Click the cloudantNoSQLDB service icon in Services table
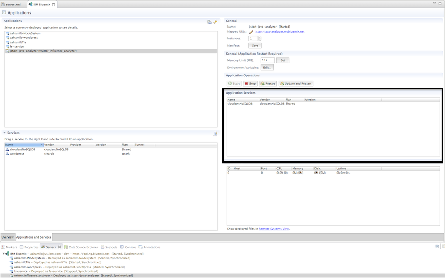This screenshot has width=445, height=278. pos(7,149)
